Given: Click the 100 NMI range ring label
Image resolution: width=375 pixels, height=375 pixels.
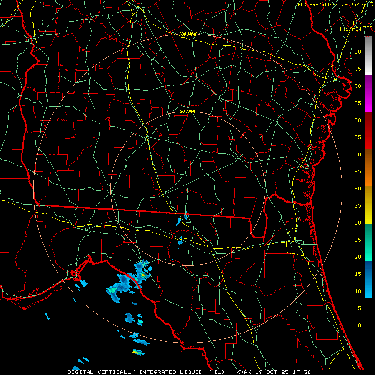Looking at the screenshot, I should (187, 34).
